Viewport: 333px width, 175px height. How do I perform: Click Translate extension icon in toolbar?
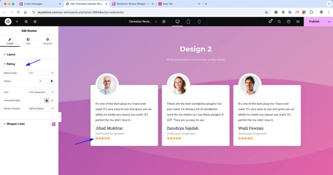click(290, 12)
